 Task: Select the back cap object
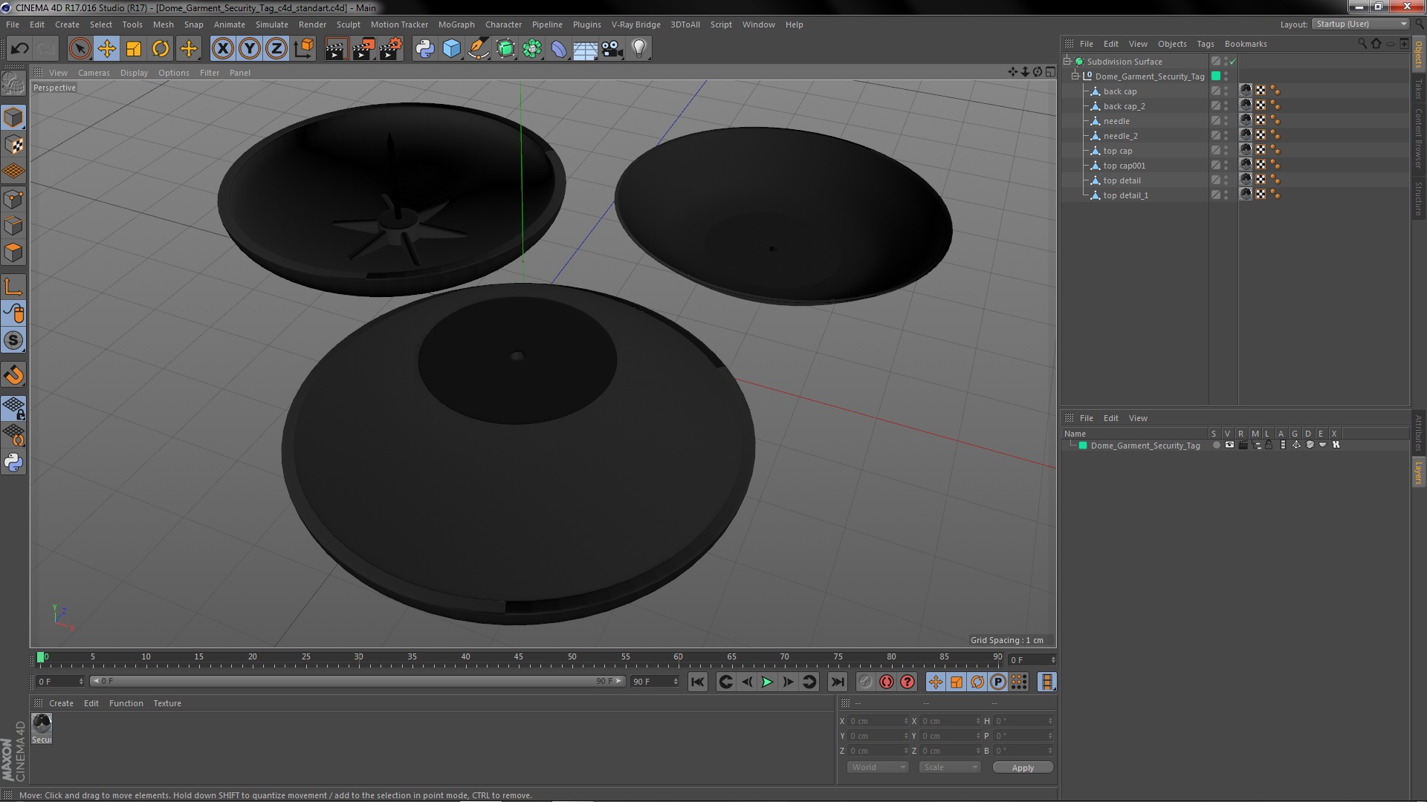[1119, 91]
